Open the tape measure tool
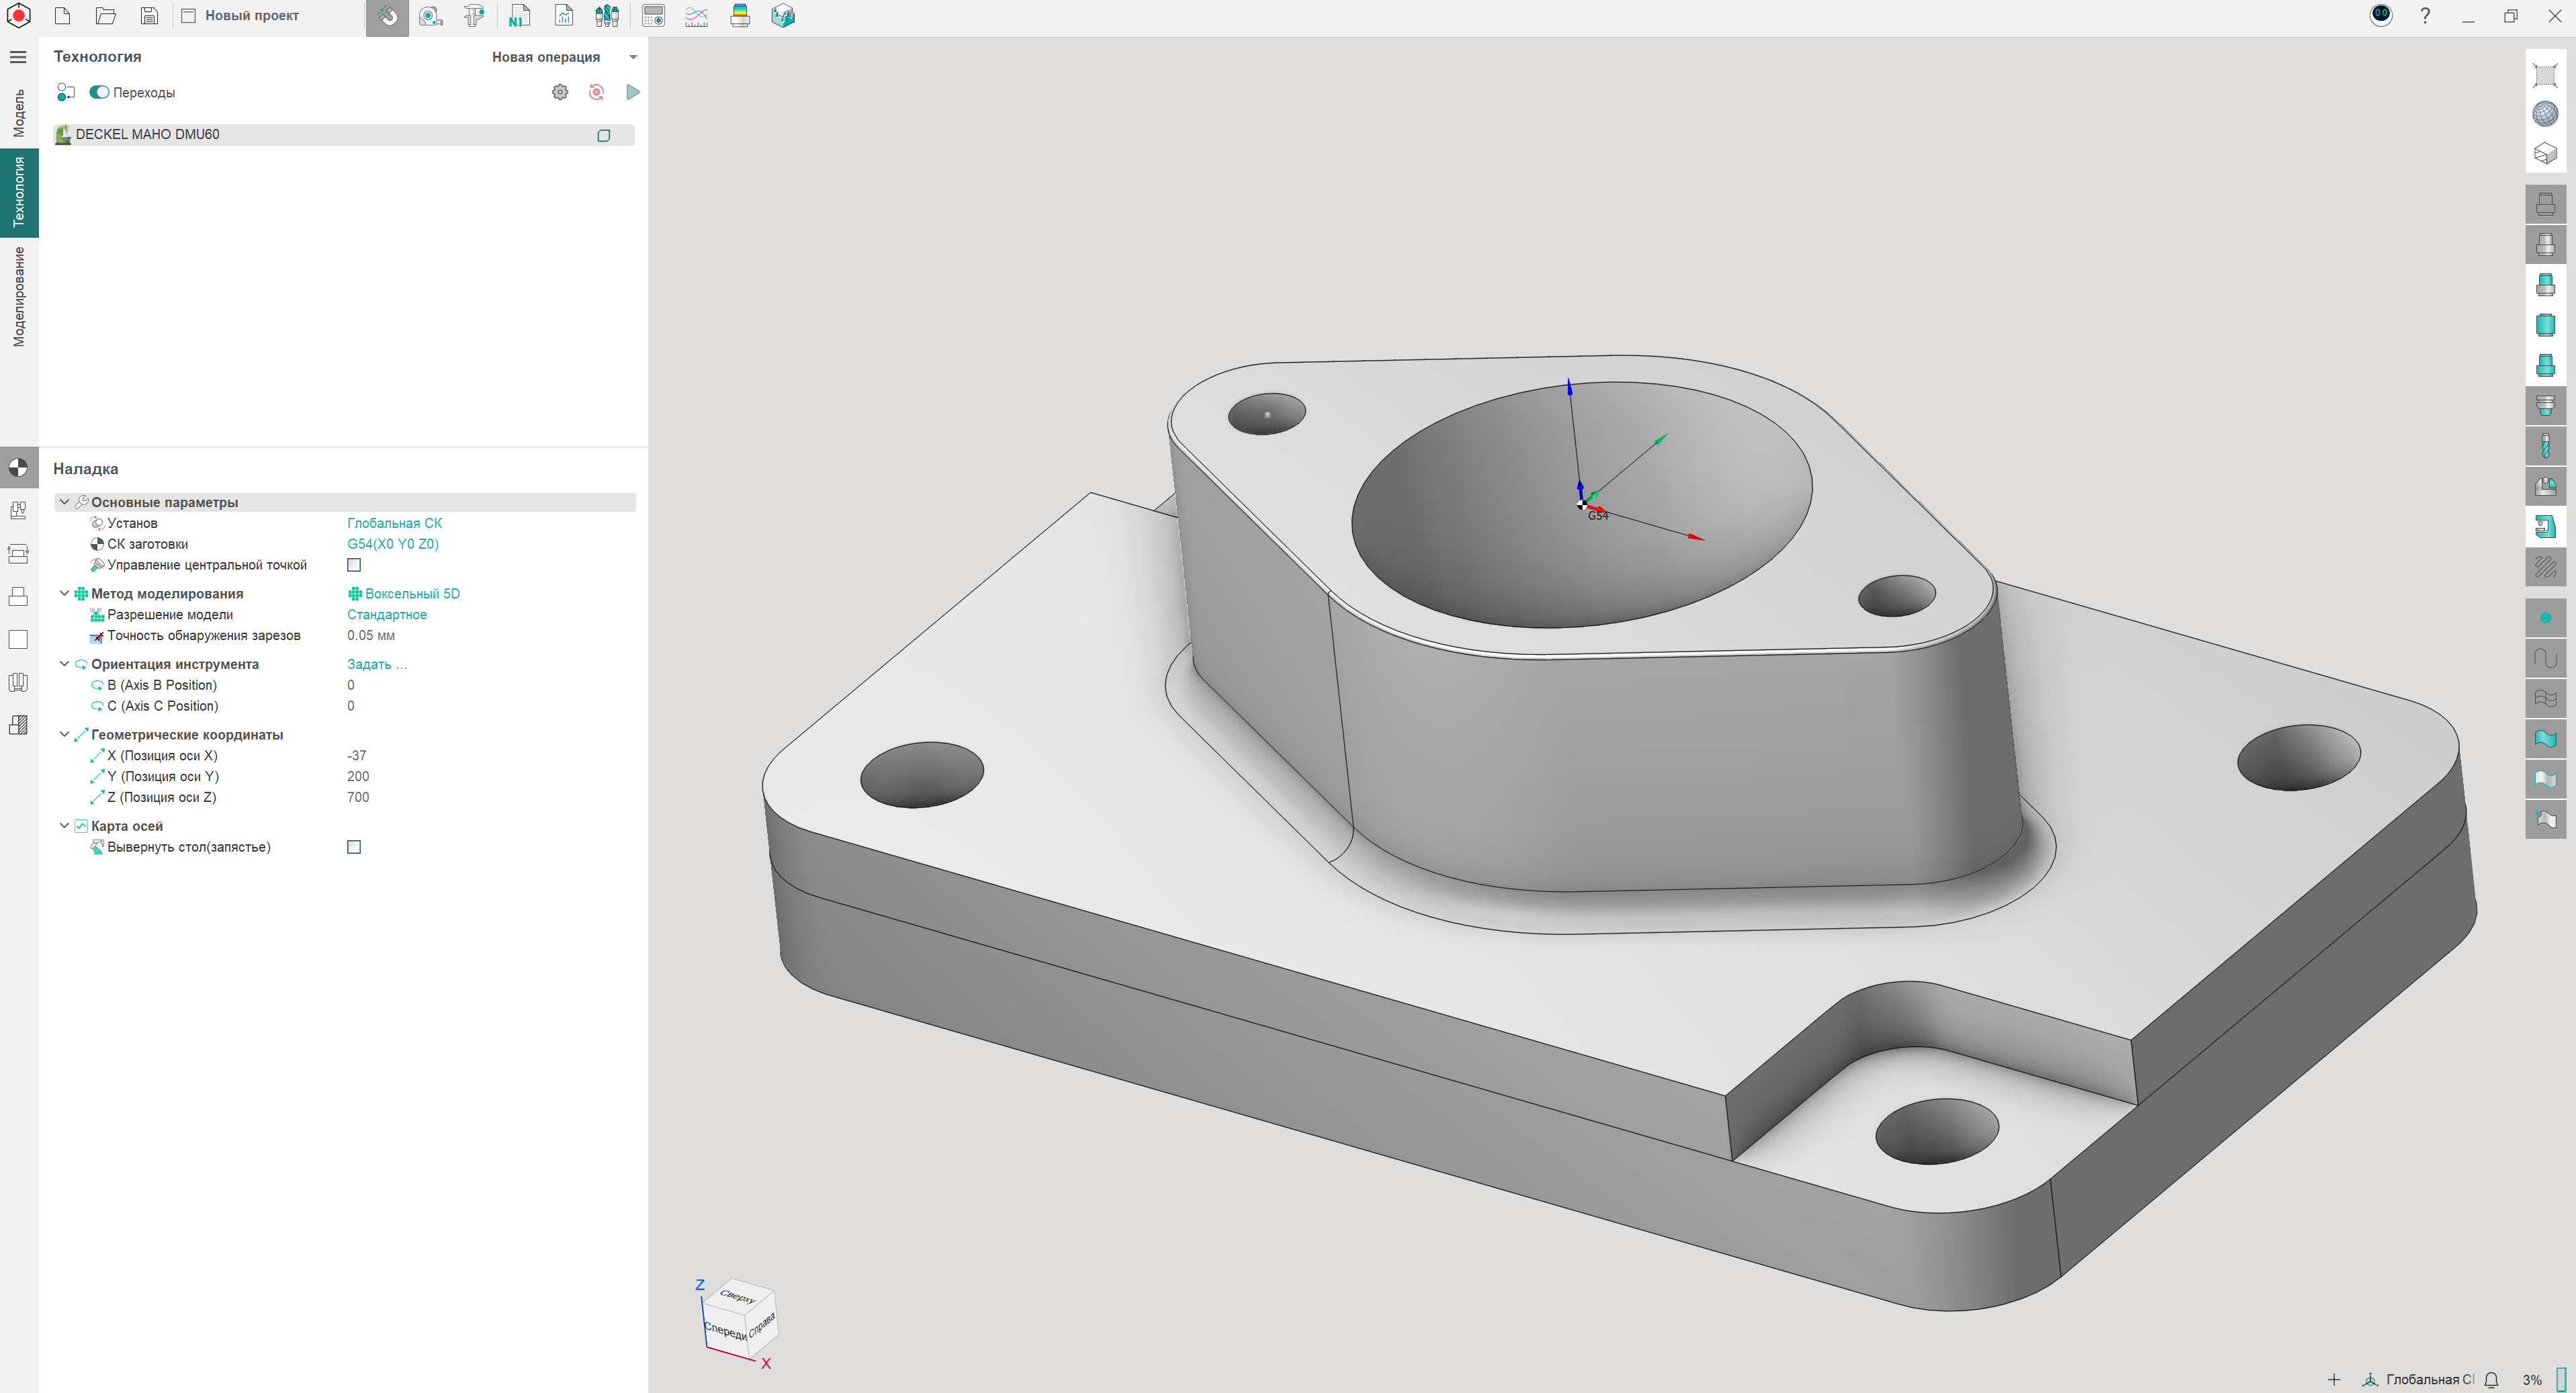 pyautogui.click(x=430, y=16)
